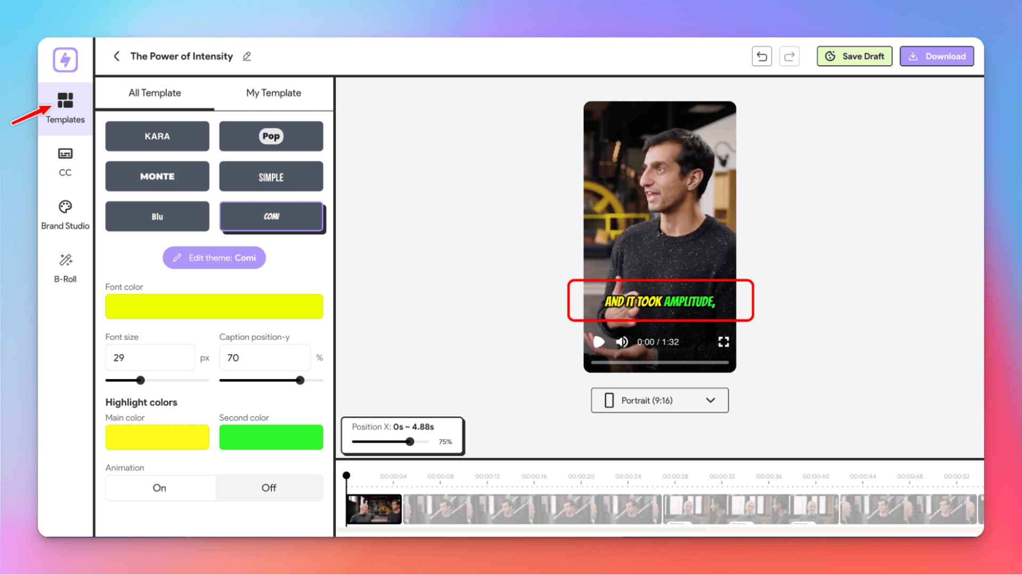This screenshot has width=1022, height=575.
Task: Click the Save Draft button
Action: (x=854, y=56)
